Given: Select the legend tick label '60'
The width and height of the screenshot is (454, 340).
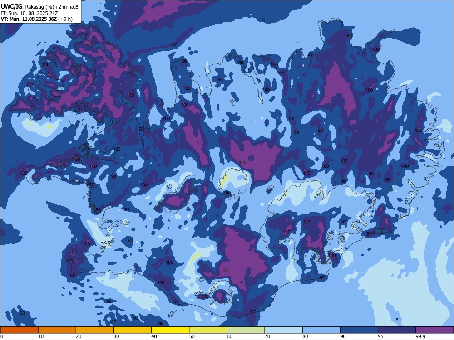Looking at the screenshot, I should coord(230,336).
